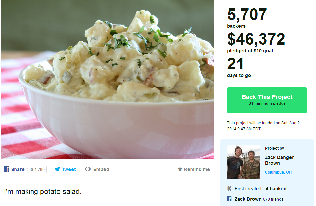The height and width of the screenshot is (206, 316).
Task: Click the angle-brackets Embed icon
Action: (87, 169)
